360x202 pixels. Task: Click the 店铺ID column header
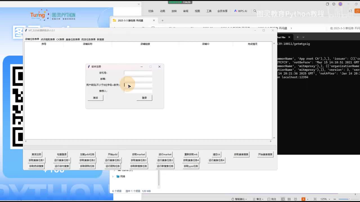(x=206, y=44)
